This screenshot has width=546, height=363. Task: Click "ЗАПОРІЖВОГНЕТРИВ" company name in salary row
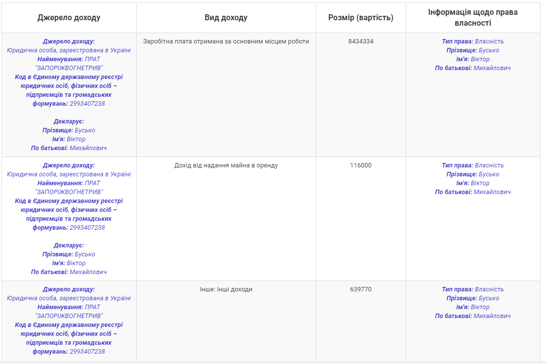(x=69, y=68)
